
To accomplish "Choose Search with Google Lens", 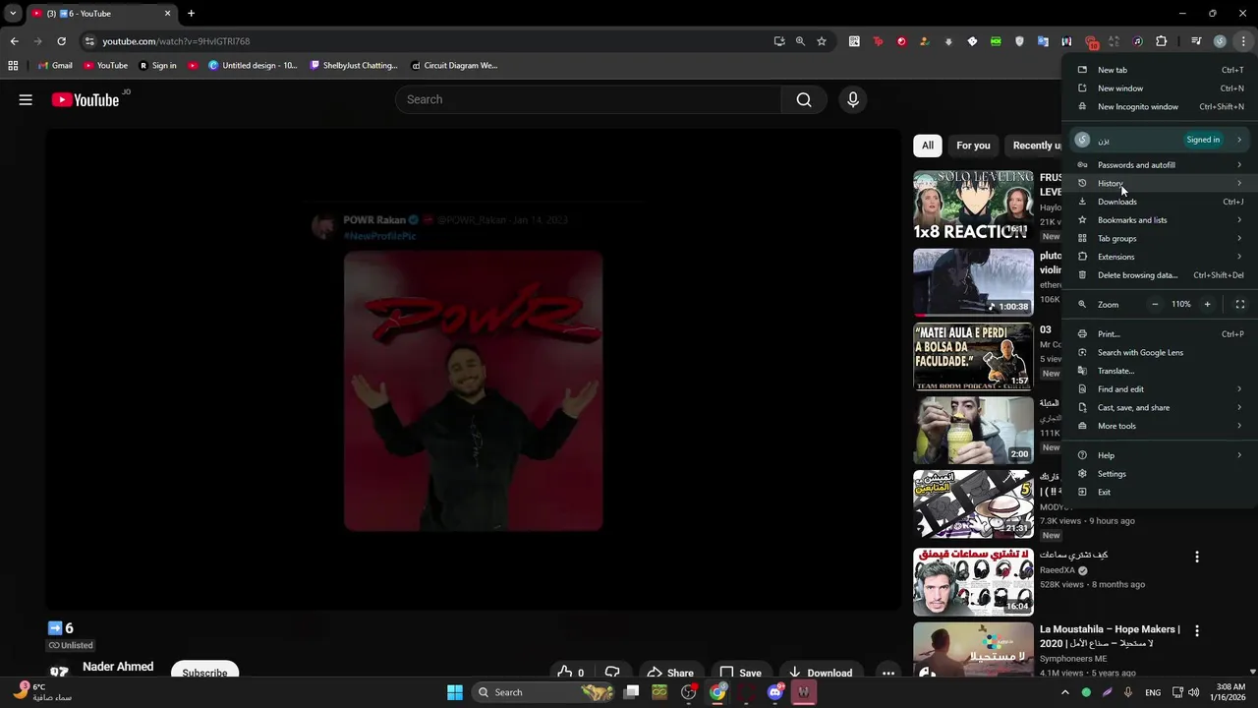I will coord(1160,352).
